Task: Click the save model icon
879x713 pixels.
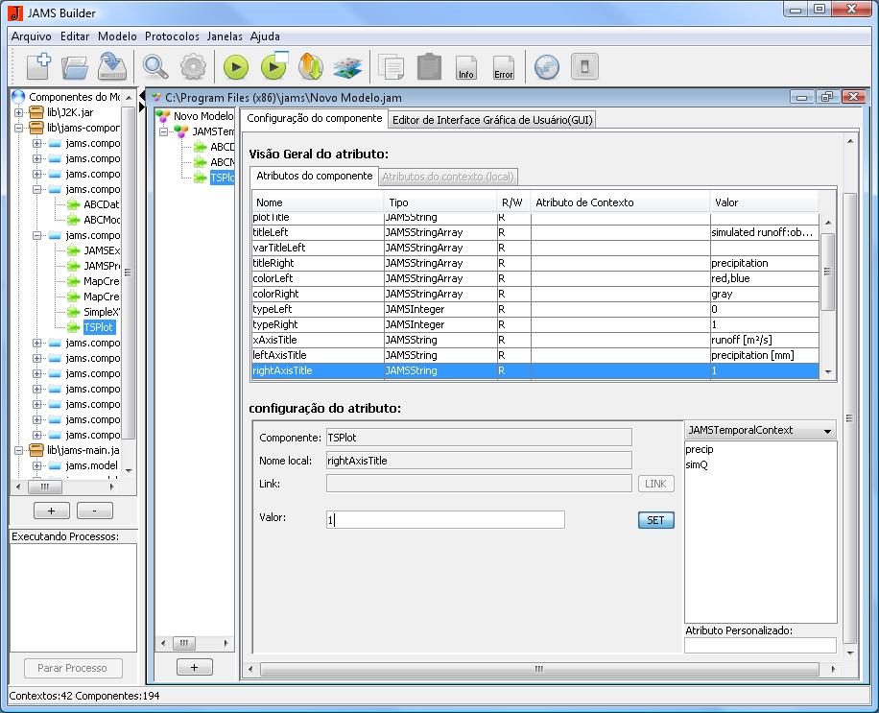Action: coord(112,66)
